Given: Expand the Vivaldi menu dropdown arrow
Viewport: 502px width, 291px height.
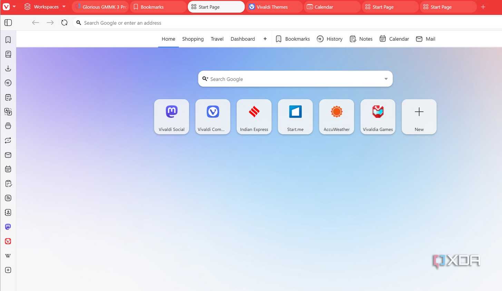Looking at the screenshot, I should (x=14, y=7).
